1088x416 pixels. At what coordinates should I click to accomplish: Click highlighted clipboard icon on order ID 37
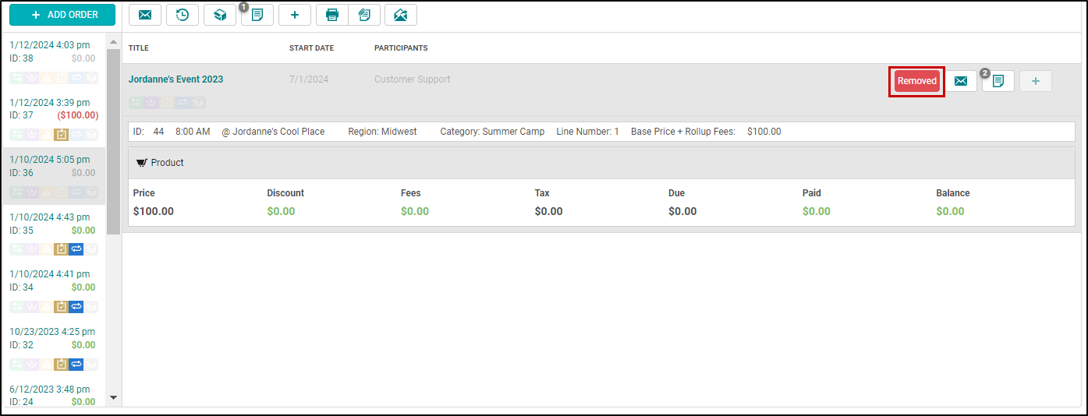click(62, 135)
